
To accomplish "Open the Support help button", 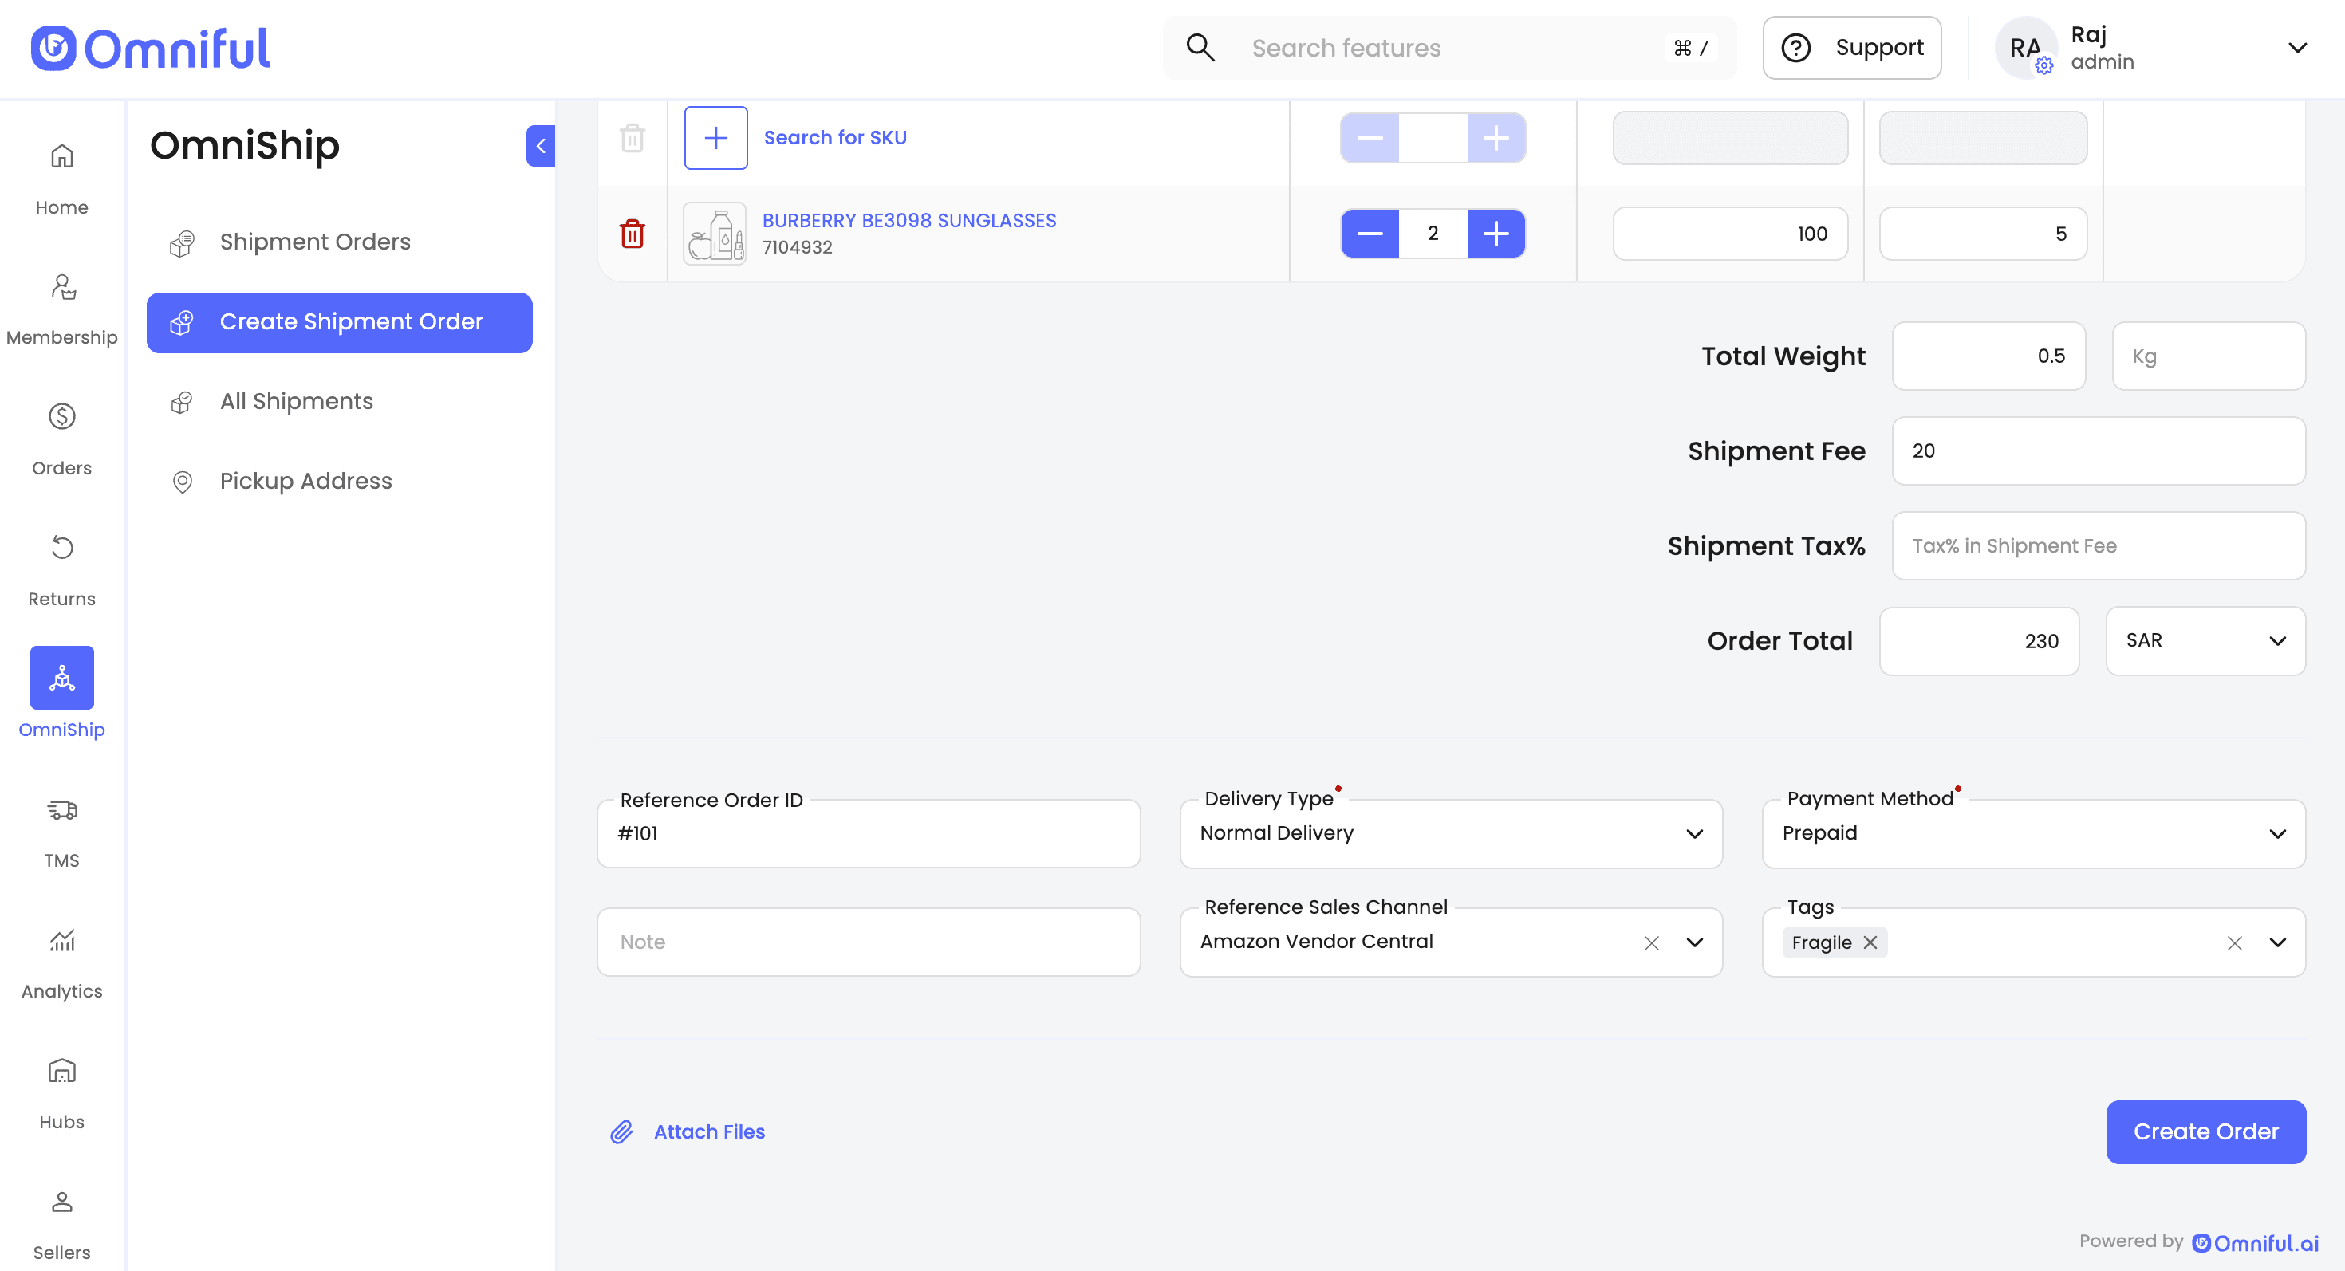I will pos(1851,47).
